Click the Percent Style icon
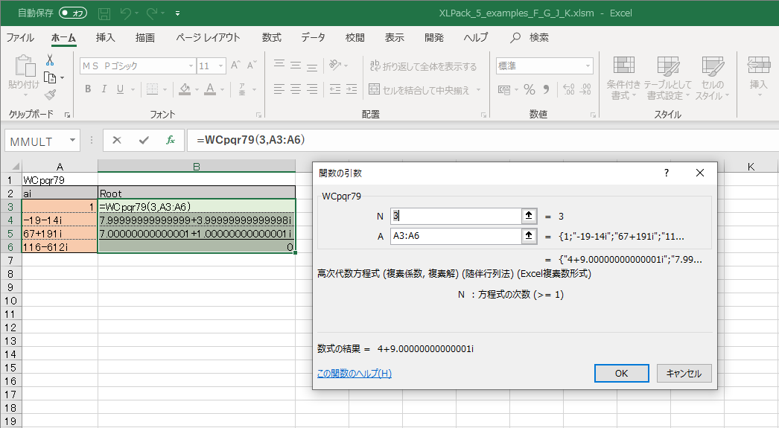The height and width of the screenshot is (428, 779). pos(530,90)
